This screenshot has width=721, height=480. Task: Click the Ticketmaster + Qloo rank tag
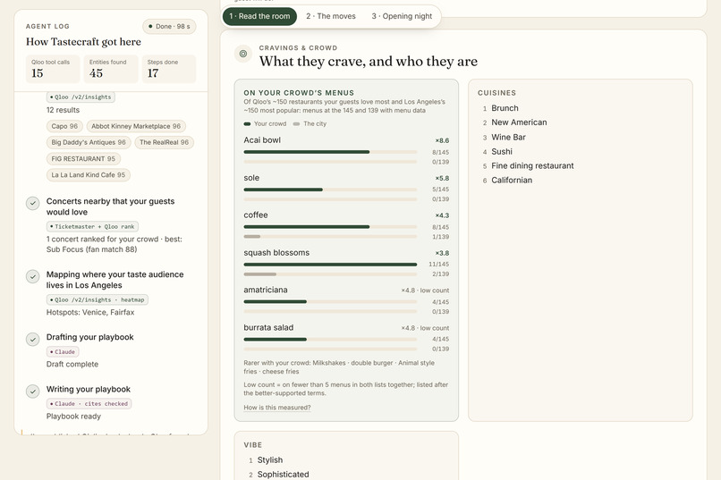tap(92, 226)
